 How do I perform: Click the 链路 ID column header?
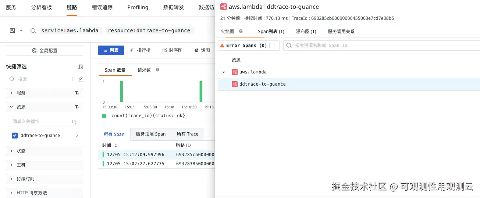[183, 145]
